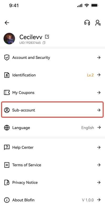Open customer support headset icon

(x=87, y=23)
